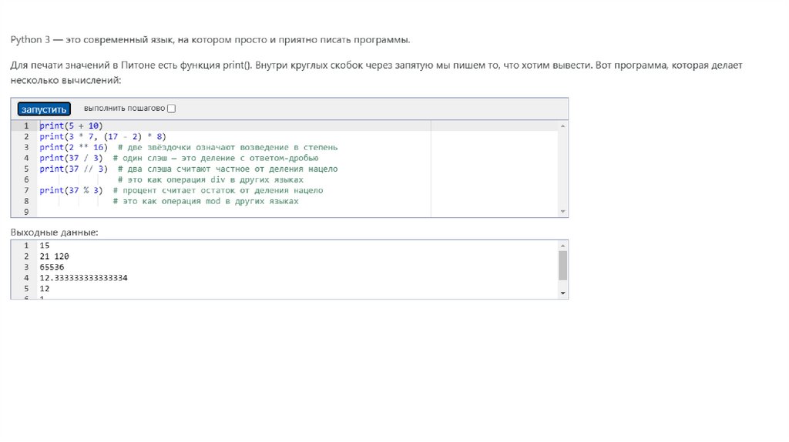The height and width of the screenshot is (442, 789).
Task: Click comment about операция mod
Action: [x=206, y=201]
